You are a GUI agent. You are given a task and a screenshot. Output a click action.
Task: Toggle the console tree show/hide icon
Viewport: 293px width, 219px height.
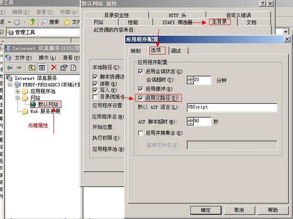tap(42, 68)
